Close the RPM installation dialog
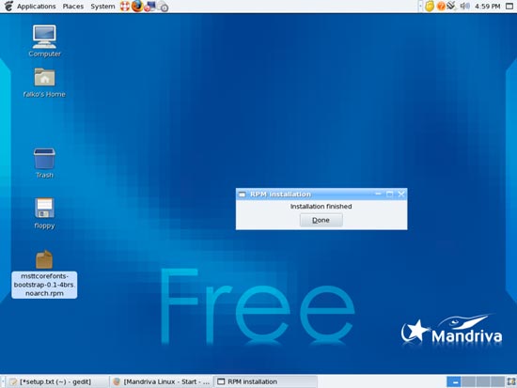The width and height of the screenshot is (517, 388). (401, 194)
